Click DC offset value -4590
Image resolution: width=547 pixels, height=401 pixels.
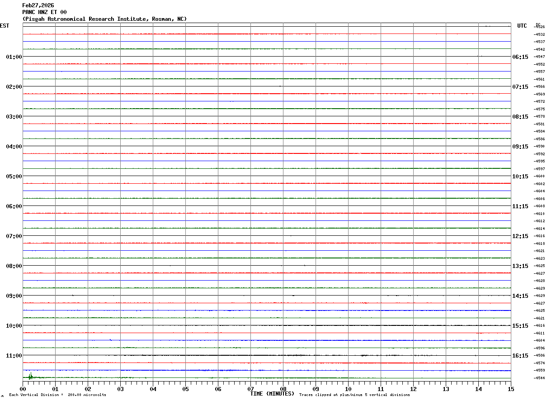[x=539, y=146]
